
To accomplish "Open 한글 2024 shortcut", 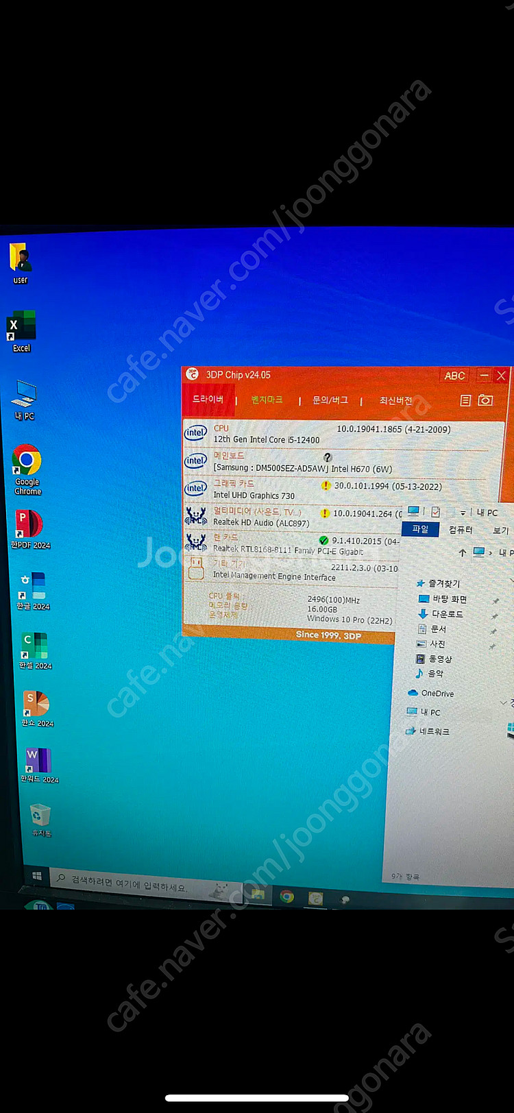I will coord(33,591).
